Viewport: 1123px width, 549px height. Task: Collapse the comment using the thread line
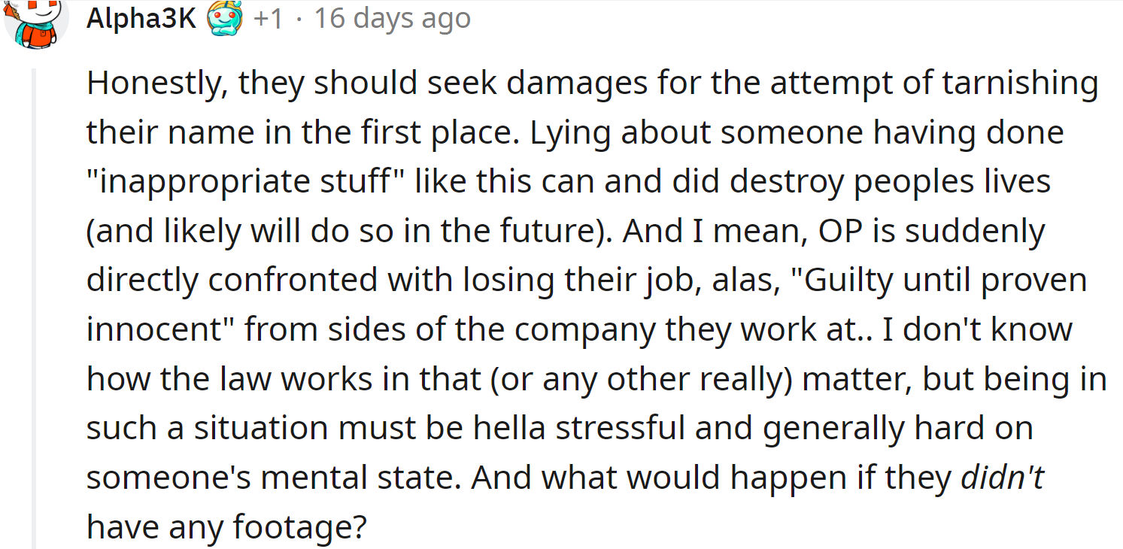(35, 301)
